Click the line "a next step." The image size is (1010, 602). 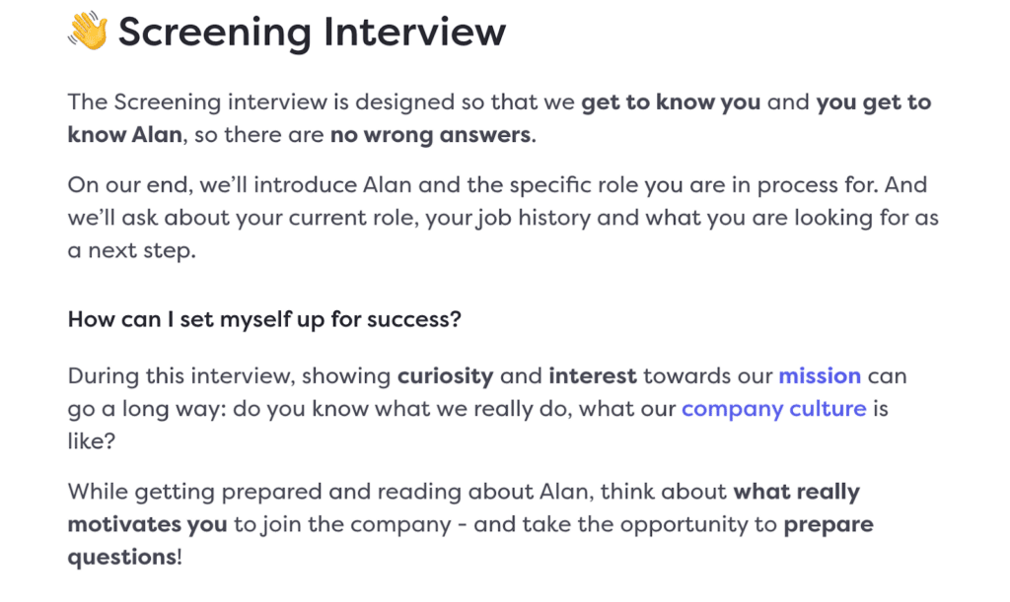[131, 250]
